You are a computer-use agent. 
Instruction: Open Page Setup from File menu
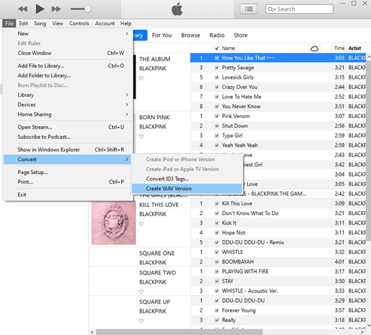[x=67, y=172]
